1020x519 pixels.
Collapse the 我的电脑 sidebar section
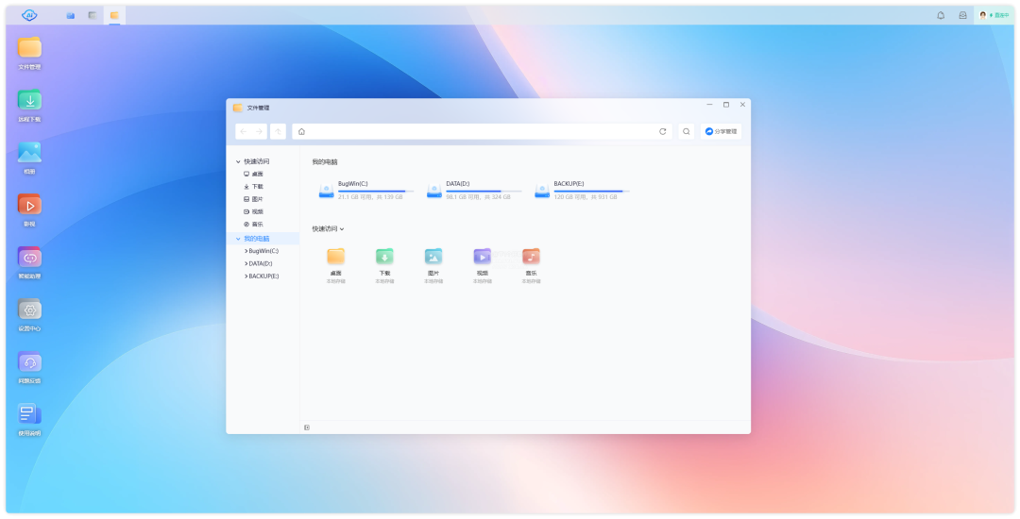tap(238, 239)
